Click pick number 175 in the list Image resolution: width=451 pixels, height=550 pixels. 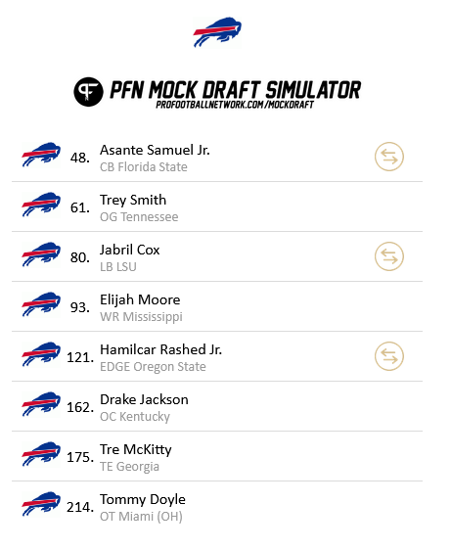[x=80, y=457]
